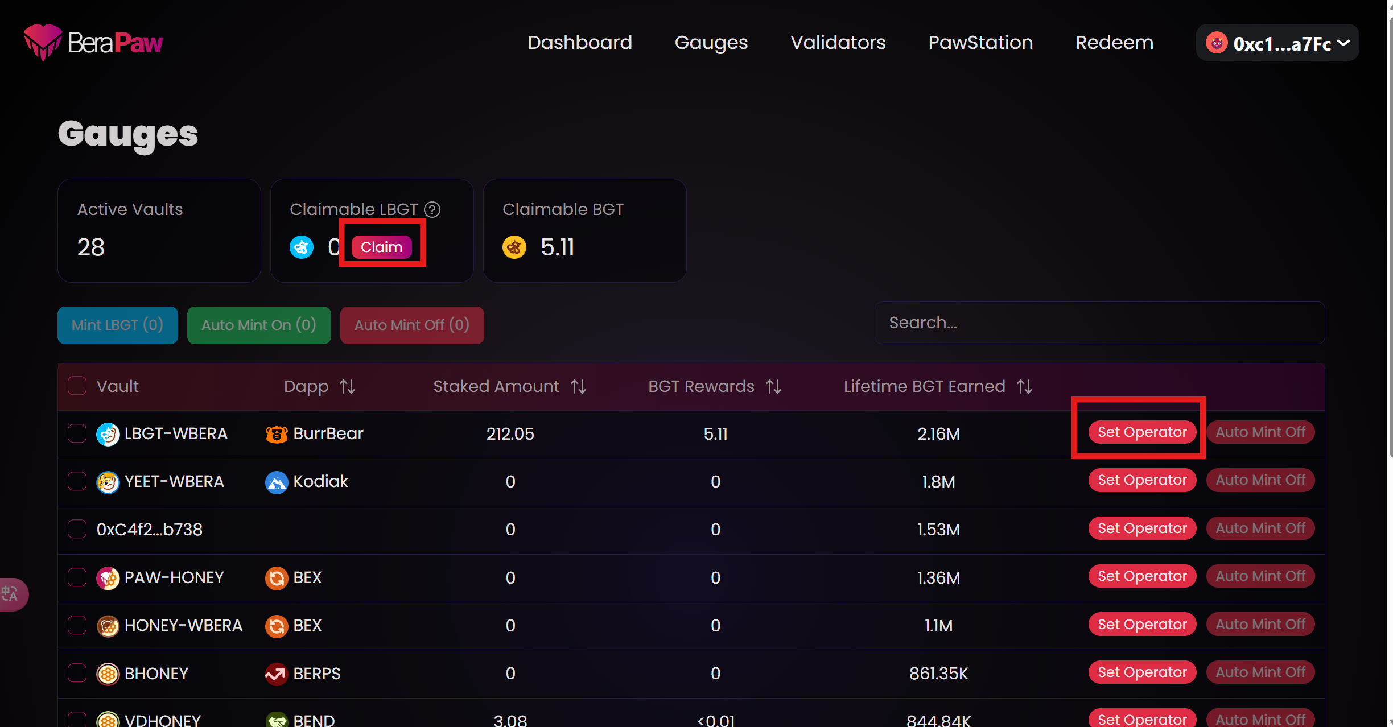
Task: Click the BeraPaw heart logo
Action: 42,42
